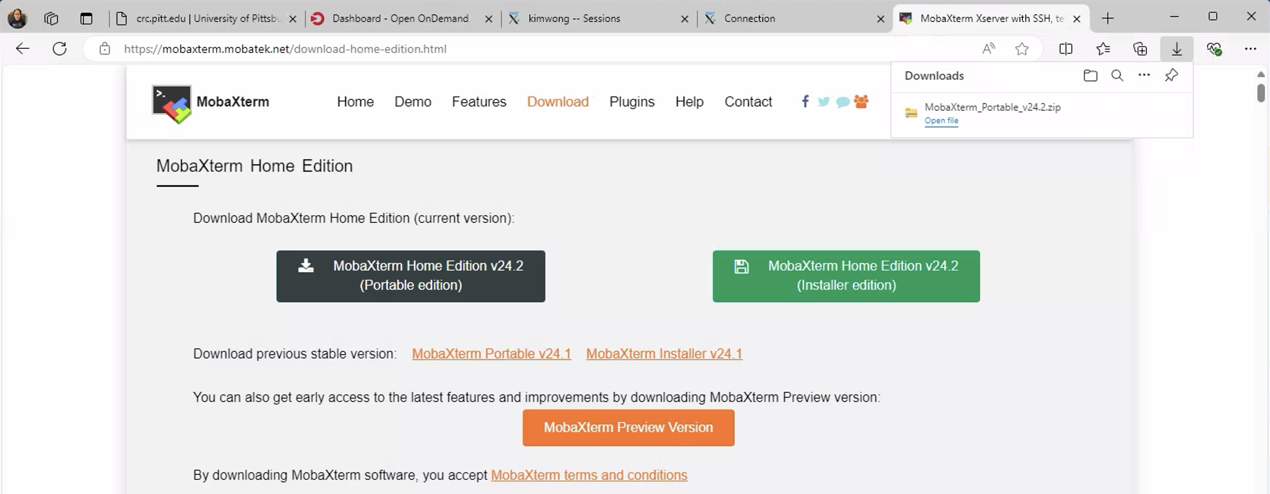Close the crc.pitt.edu tab
Viewport: 1270px width, 494px height.
click(x=293, y=19)
